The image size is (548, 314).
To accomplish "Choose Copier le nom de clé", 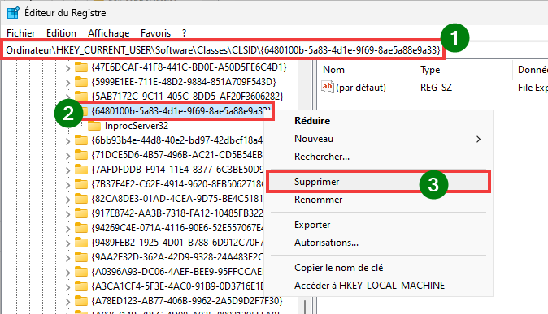I will (x=338, y=267).
